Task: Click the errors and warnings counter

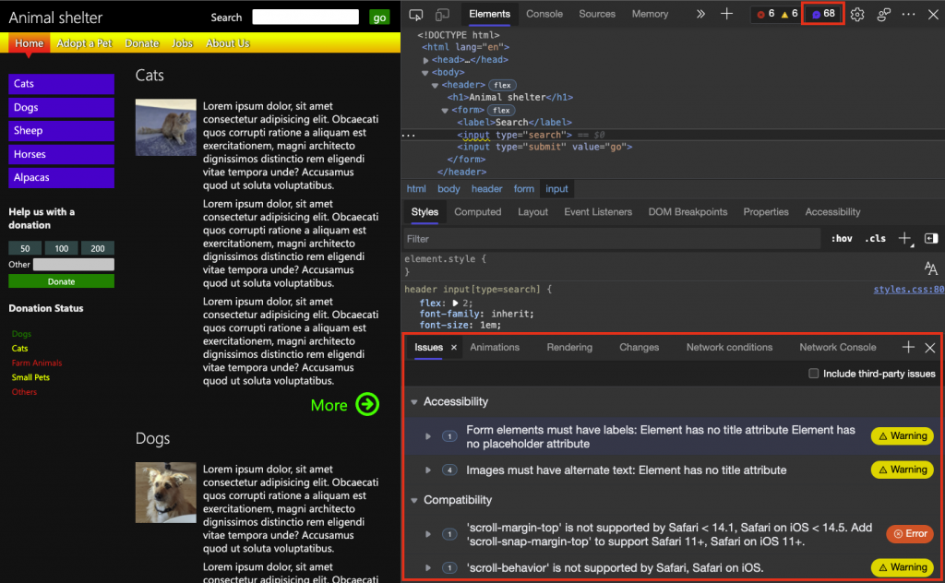Action: 777,14
